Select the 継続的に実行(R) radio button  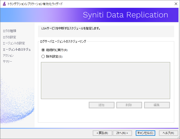point(43,50)
